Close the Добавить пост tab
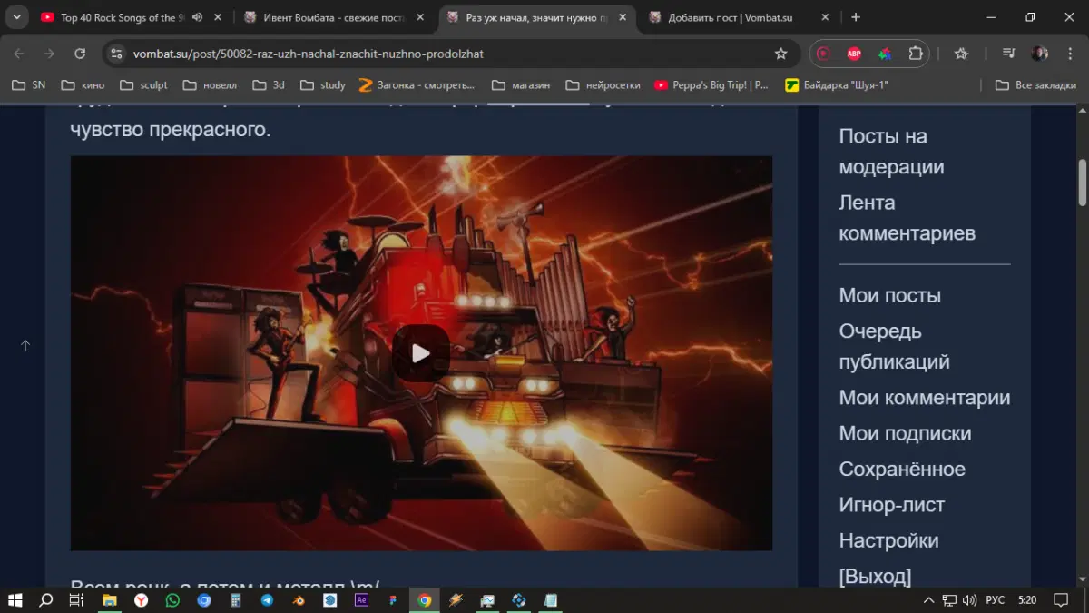Viewport: 1089px width, 613px height. point(824,17)
